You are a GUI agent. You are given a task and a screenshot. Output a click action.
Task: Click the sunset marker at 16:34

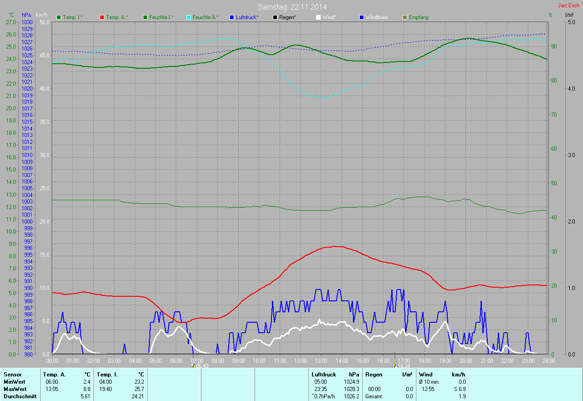point(394,365)
